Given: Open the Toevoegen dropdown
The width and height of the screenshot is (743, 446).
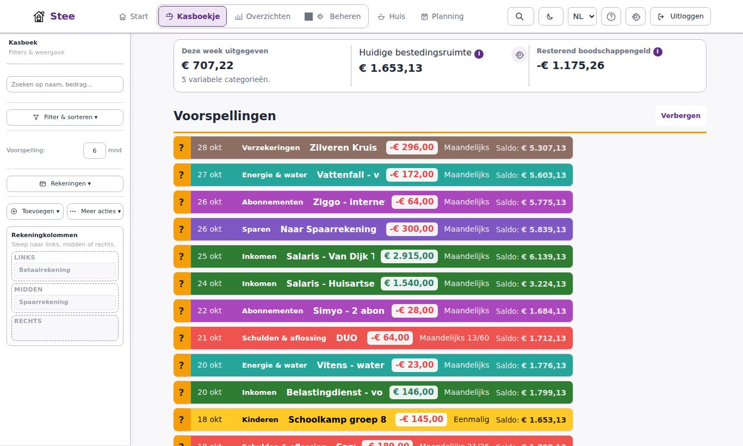Looking at the screenshot, I should click(35, 211).
